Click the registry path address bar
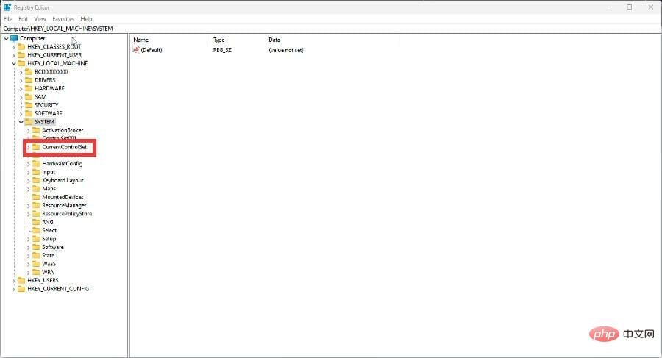Image resolution: width=662 pixels, height=358 pixels. click(331, 29)
